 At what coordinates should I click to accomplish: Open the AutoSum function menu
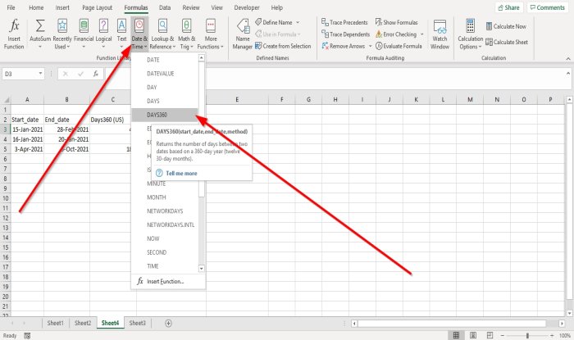(40, 34)
